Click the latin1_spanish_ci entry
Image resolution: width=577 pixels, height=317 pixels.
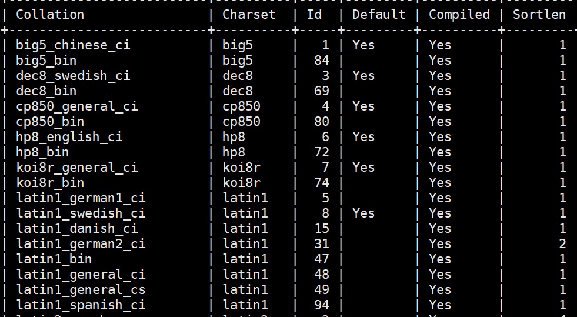[81, 305]
